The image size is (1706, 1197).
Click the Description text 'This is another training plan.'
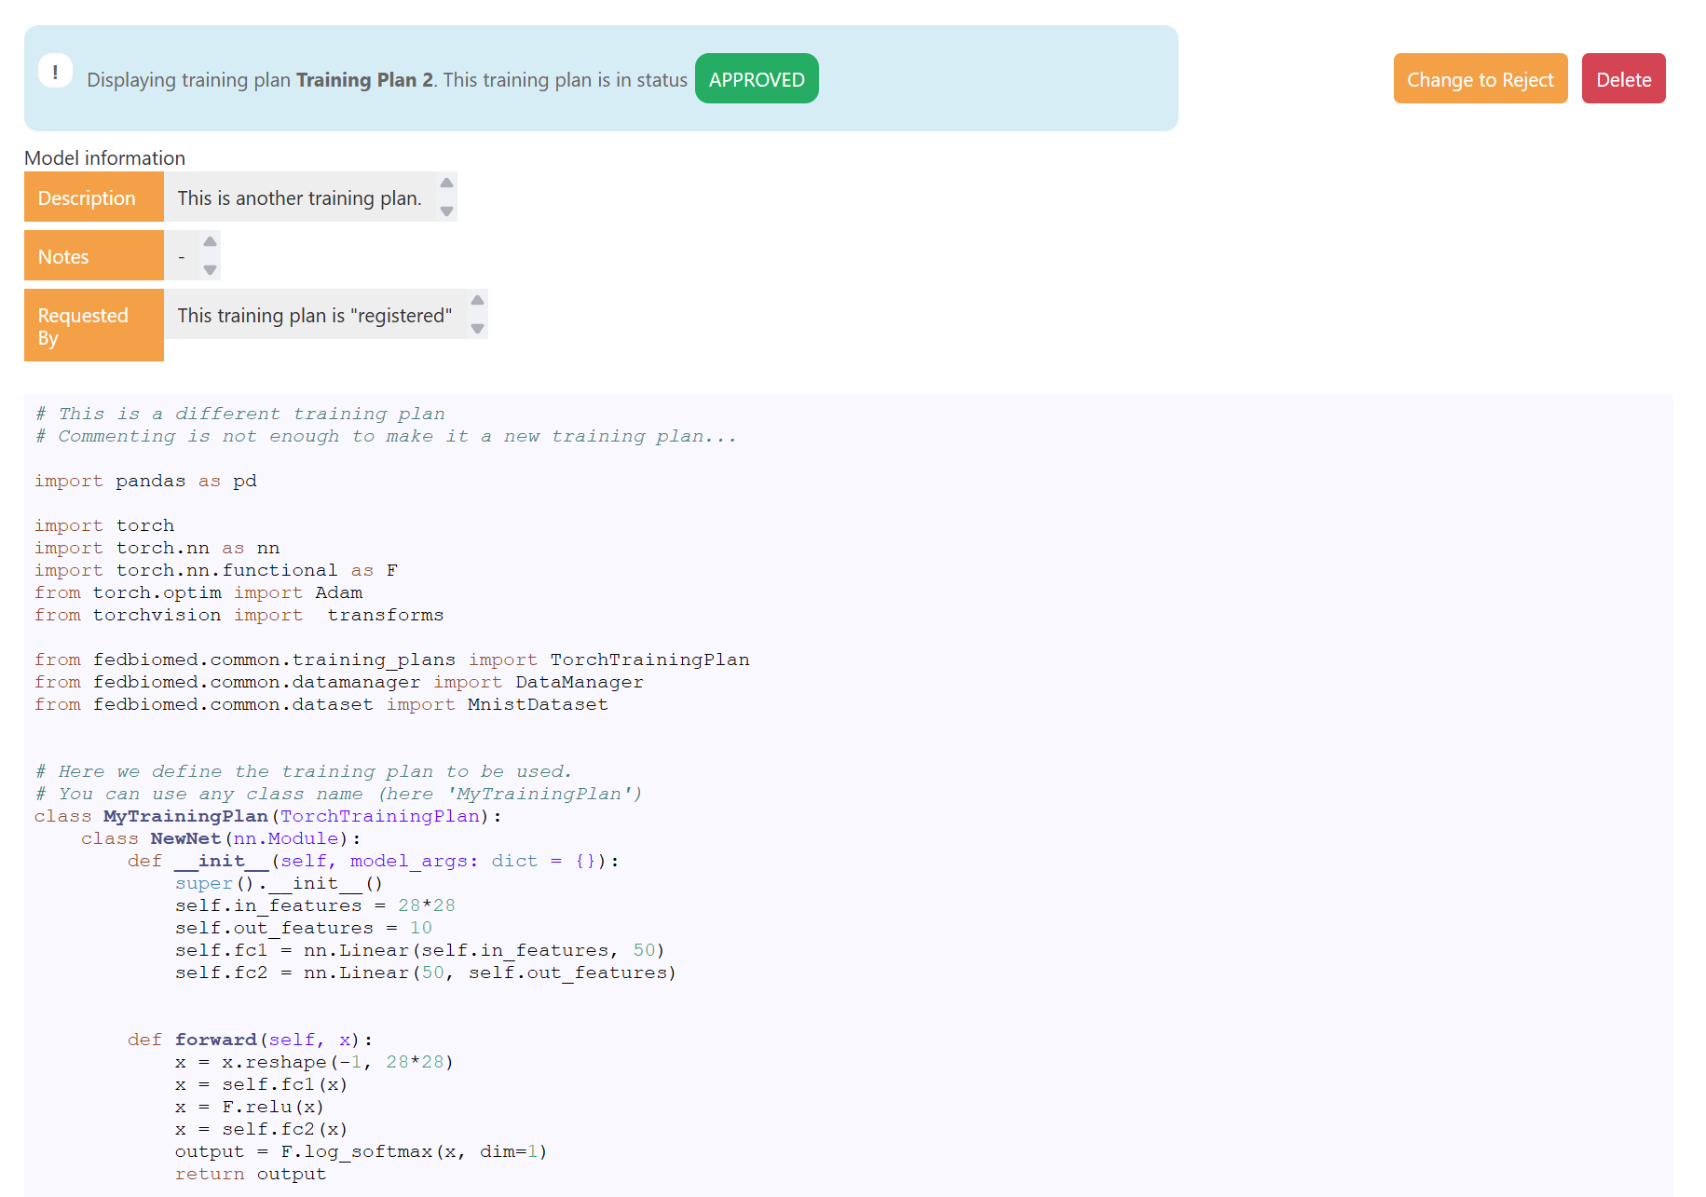(x=300, y=197)
